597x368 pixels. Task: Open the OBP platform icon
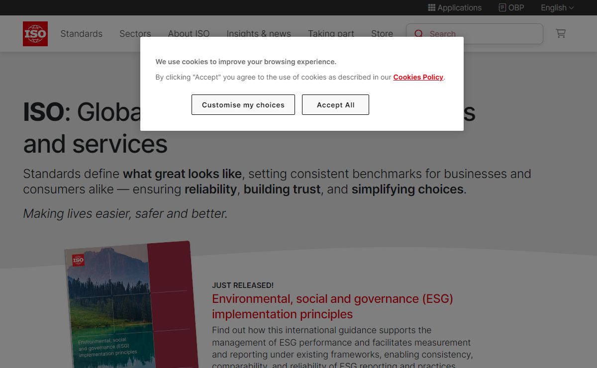(x=502, y=7)
